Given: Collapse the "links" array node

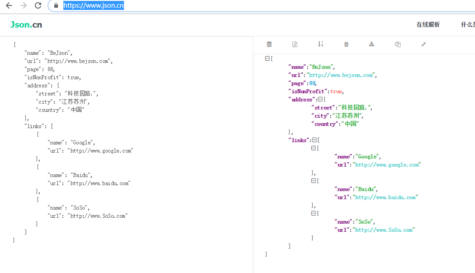Looking at the screenshot, I should click(314, 140).
